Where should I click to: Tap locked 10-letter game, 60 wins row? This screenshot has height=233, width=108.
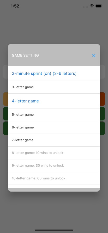(x=54, y=178)
